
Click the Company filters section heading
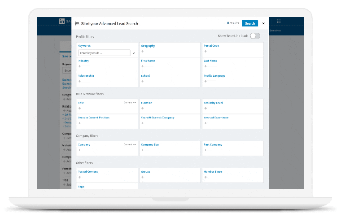[87, 136]
